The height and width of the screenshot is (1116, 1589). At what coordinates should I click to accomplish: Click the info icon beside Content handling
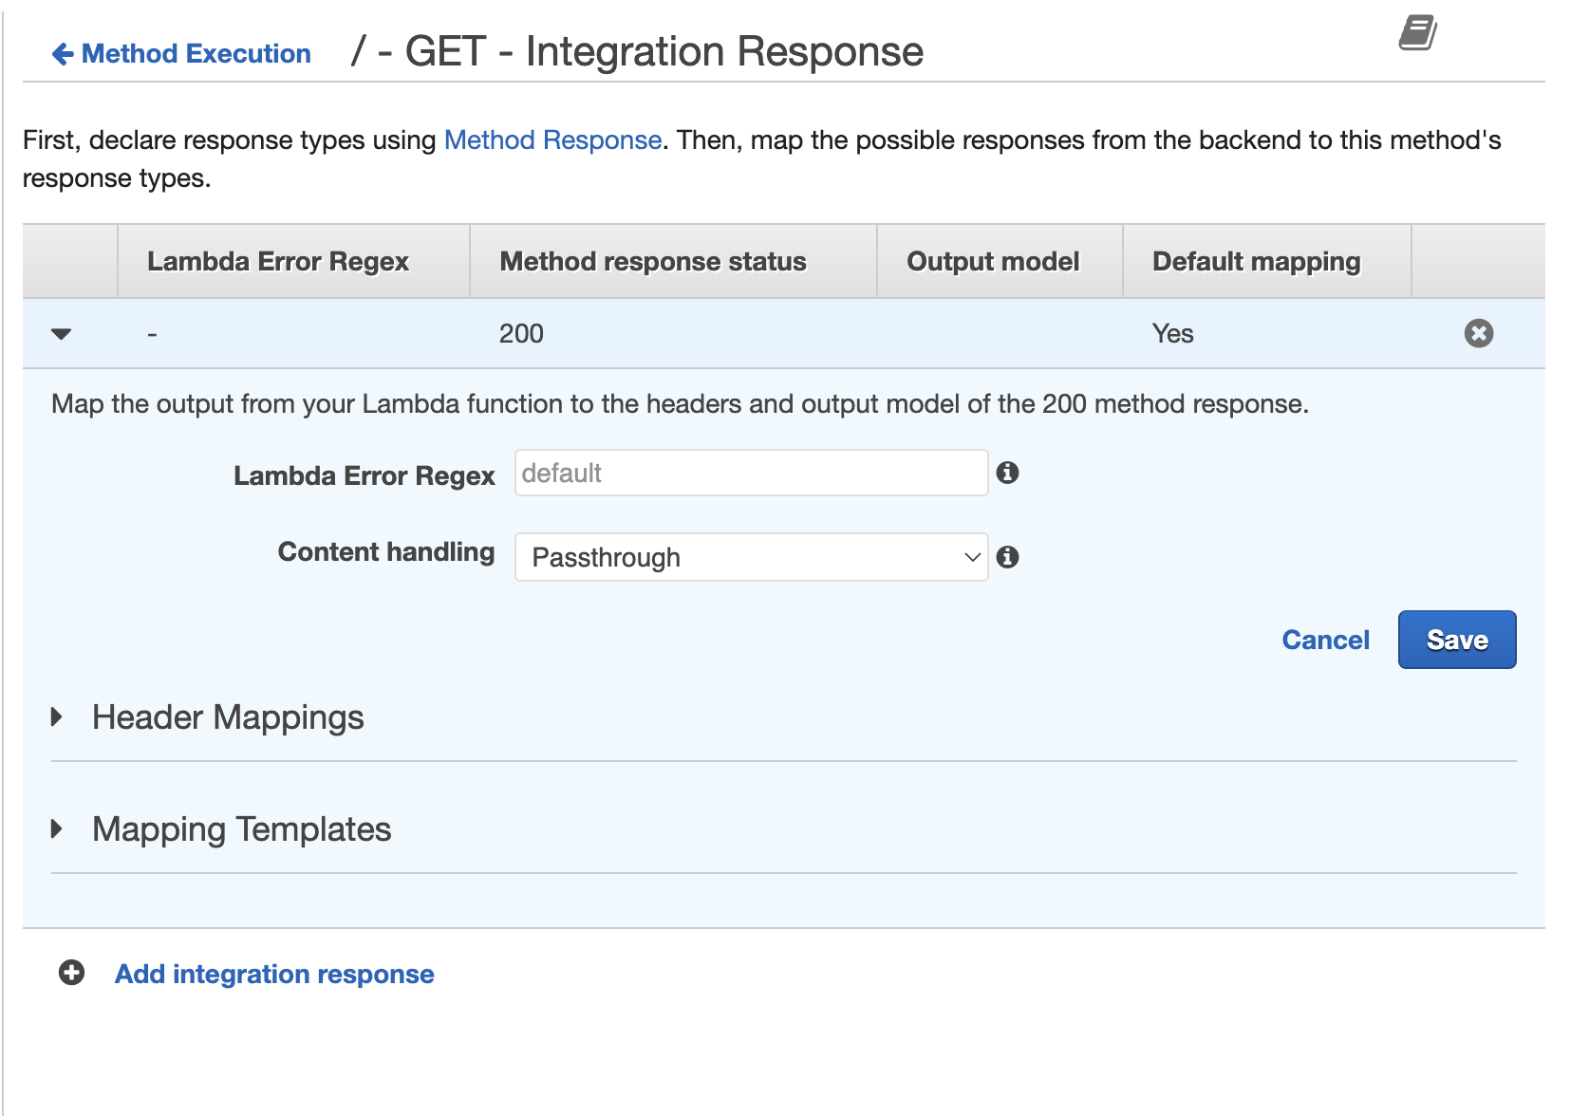pyautogui.click(x=1009, y=558)
